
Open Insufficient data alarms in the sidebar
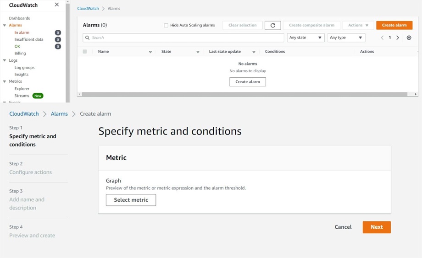29,39
